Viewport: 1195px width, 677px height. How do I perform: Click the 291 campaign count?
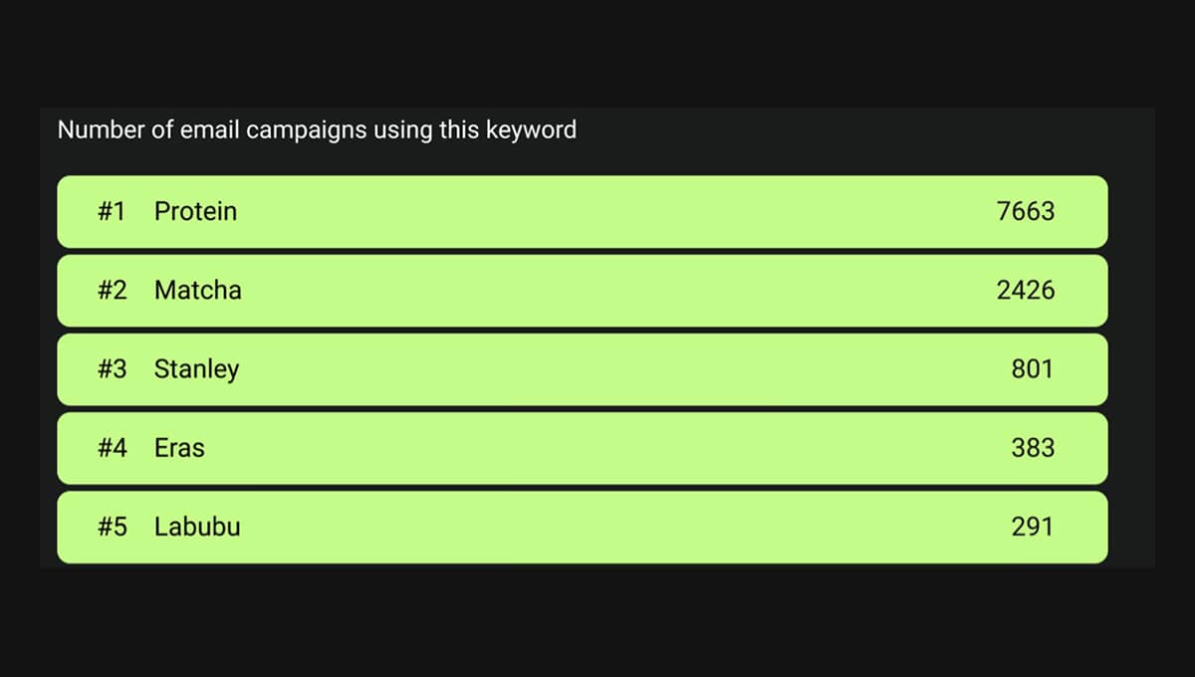[x=1032, y=527]
